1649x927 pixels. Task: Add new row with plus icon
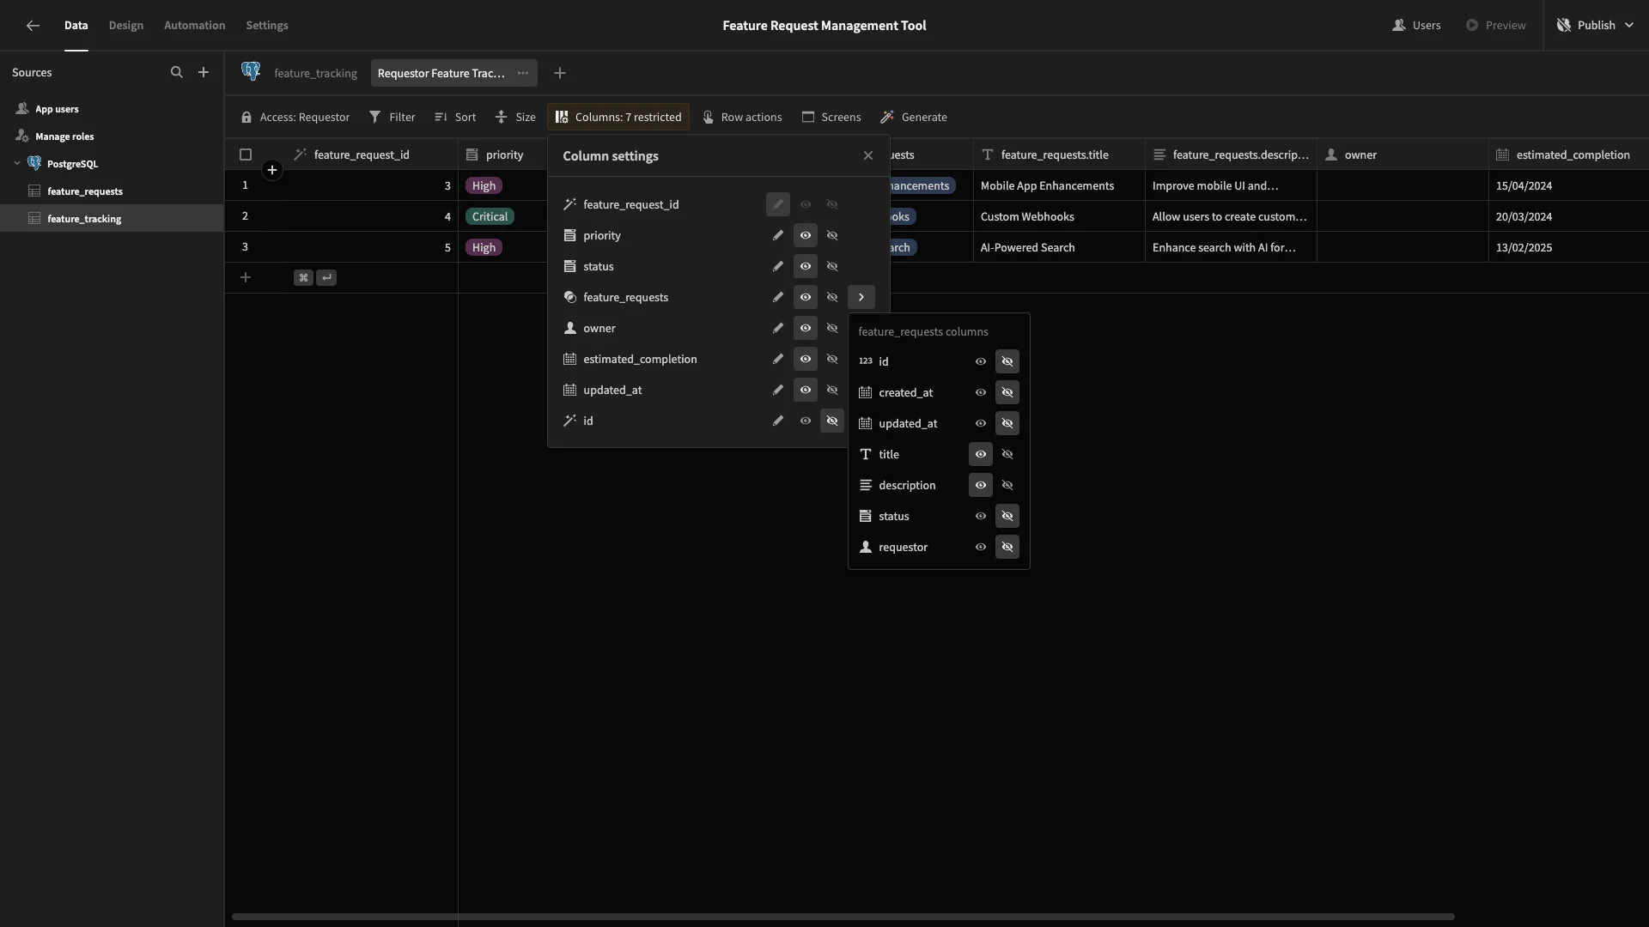[246, 277]
